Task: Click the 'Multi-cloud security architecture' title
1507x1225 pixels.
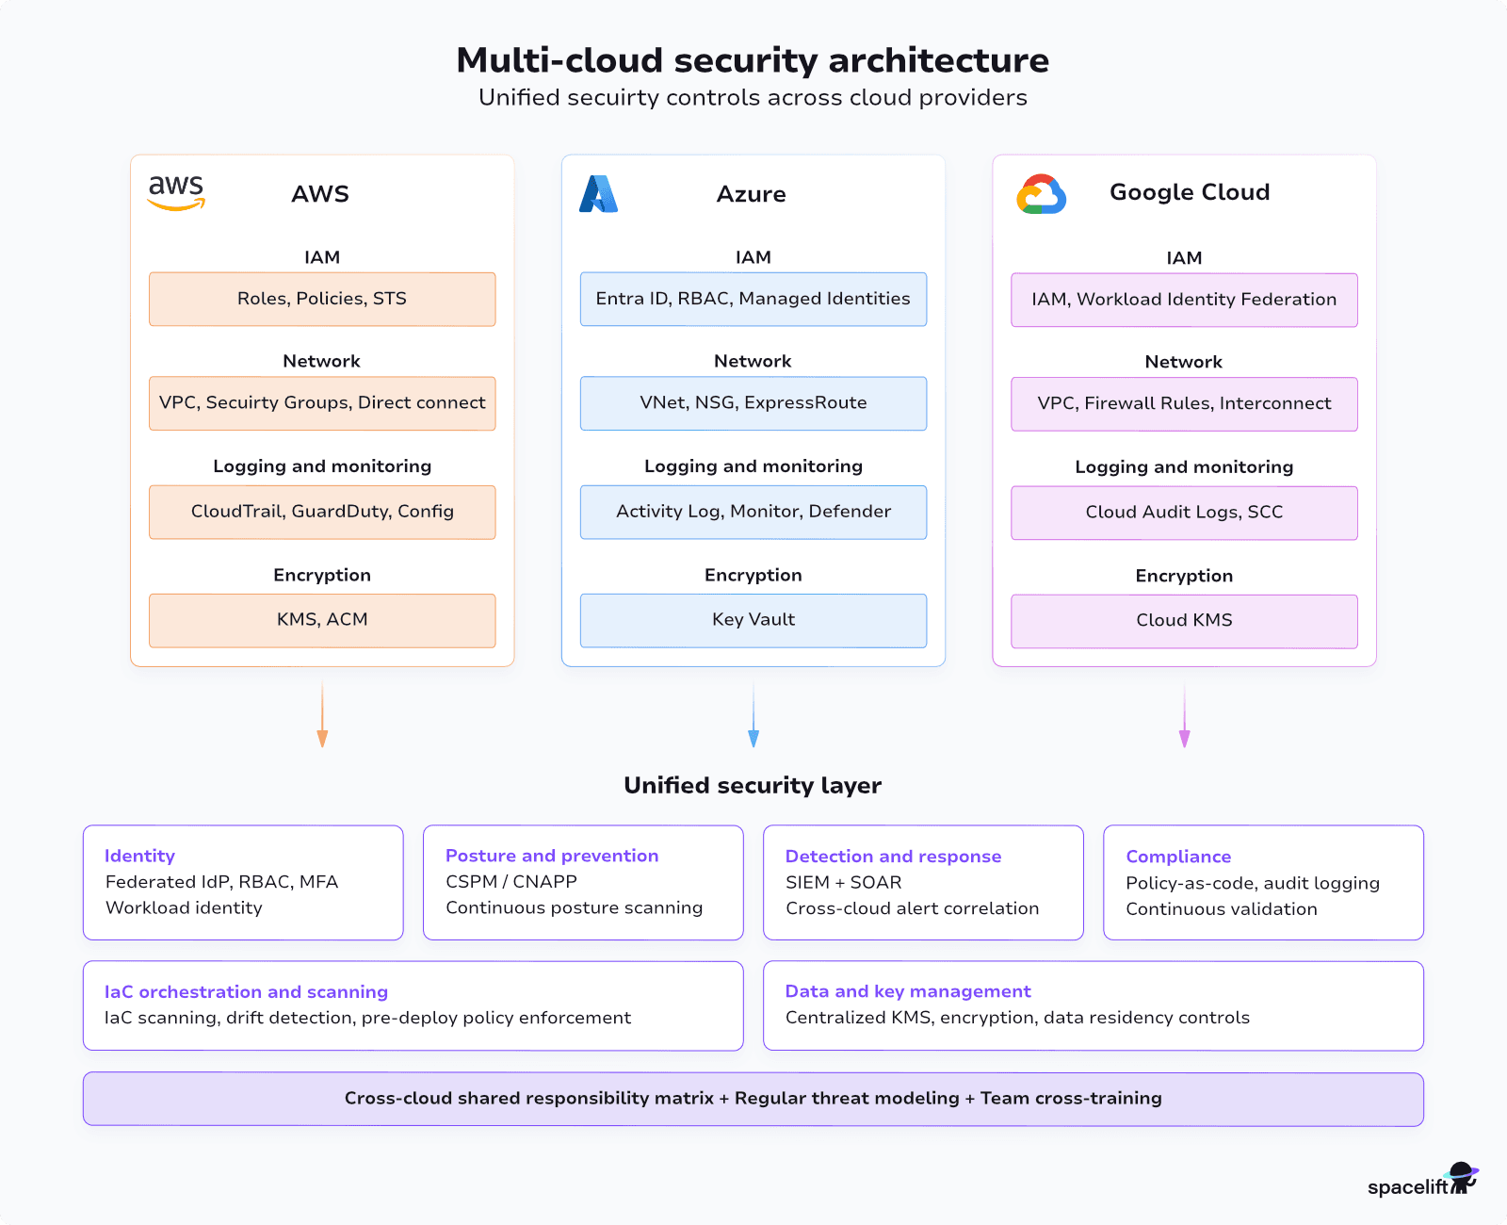Action: click(x=753, y=60)
